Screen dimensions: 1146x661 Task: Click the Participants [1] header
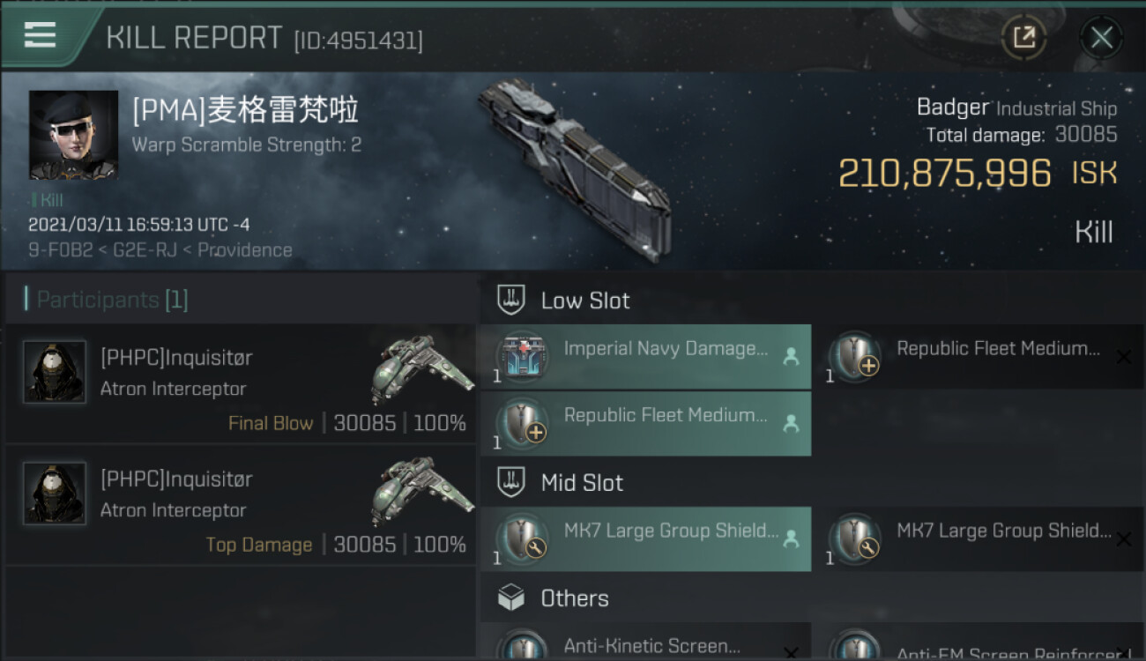point(106,300)
